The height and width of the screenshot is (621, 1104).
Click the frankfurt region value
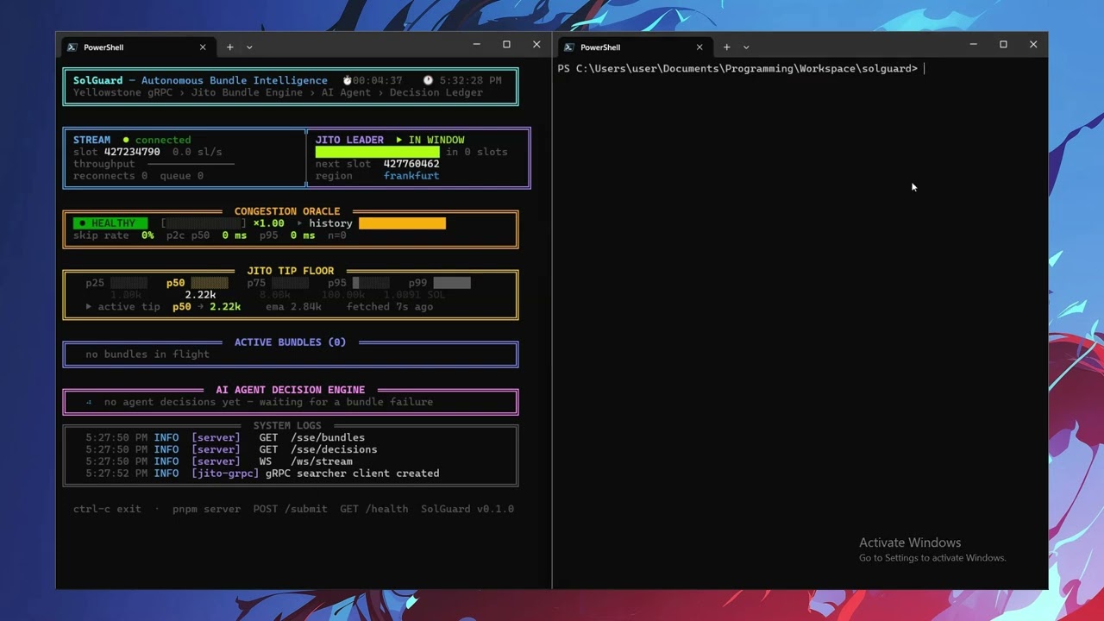click(411, 176)
